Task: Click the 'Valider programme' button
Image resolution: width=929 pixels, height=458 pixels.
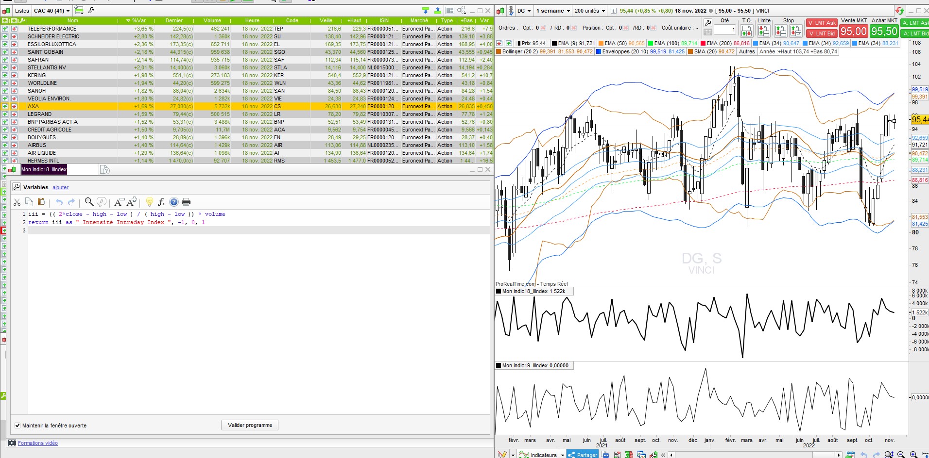Action: 250,425
